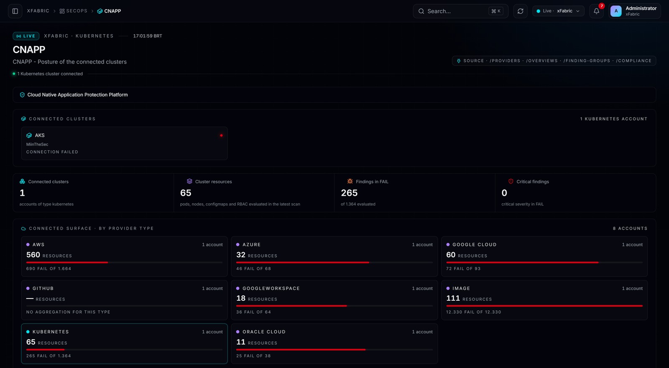The image size is (669, 368).
Task: Select the CNAPP breadcrumb label
Action: [x=112, y=11]
